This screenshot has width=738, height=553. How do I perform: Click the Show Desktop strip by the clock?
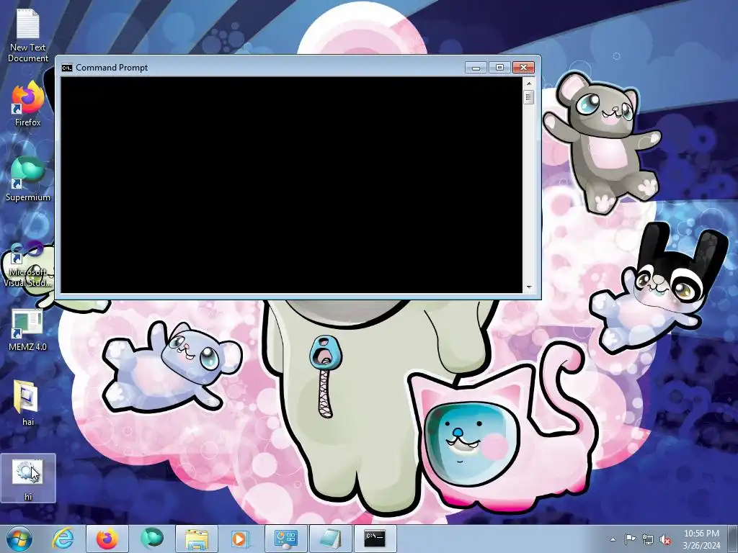734,539
